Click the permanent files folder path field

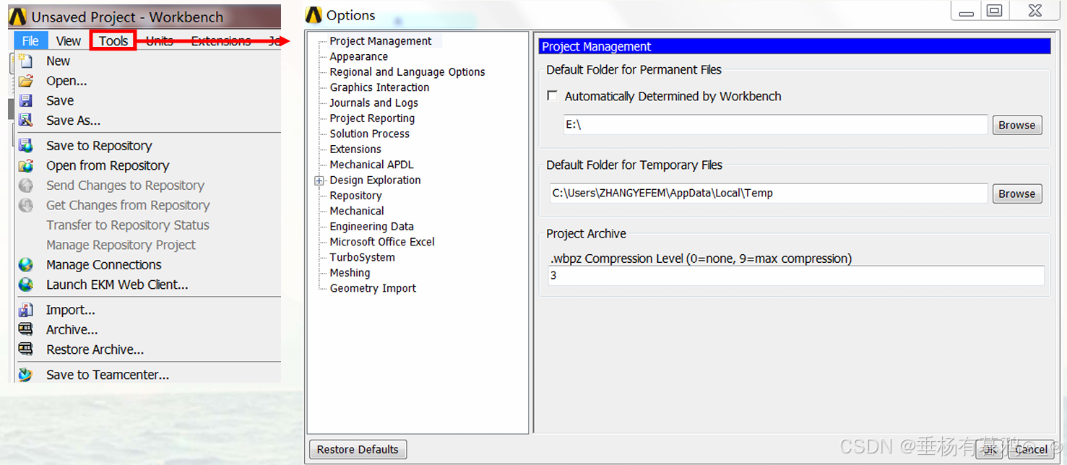[775, 125]
